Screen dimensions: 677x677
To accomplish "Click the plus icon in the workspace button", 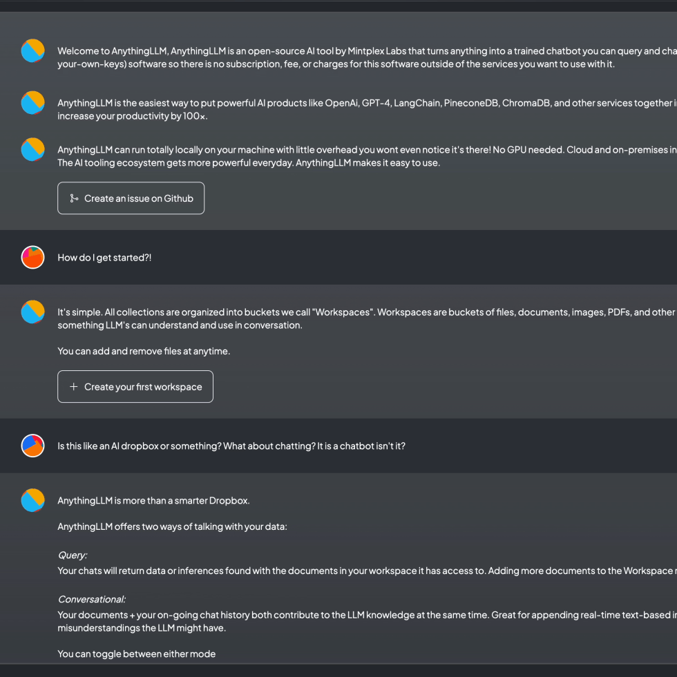I will (74, 387).
